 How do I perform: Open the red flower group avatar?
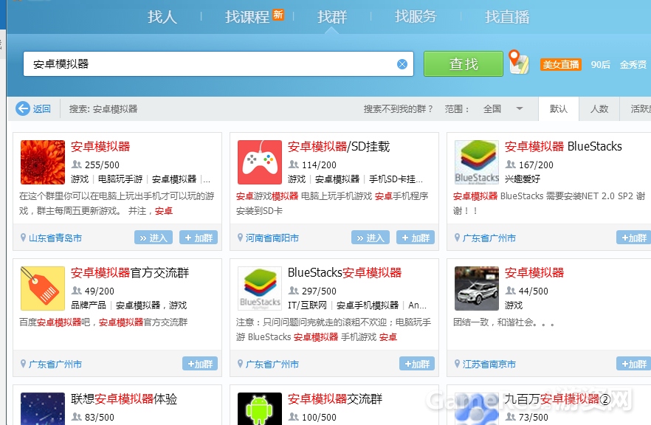(43, 162)
